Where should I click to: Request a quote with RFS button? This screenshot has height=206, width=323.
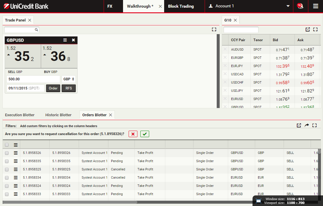69,88
